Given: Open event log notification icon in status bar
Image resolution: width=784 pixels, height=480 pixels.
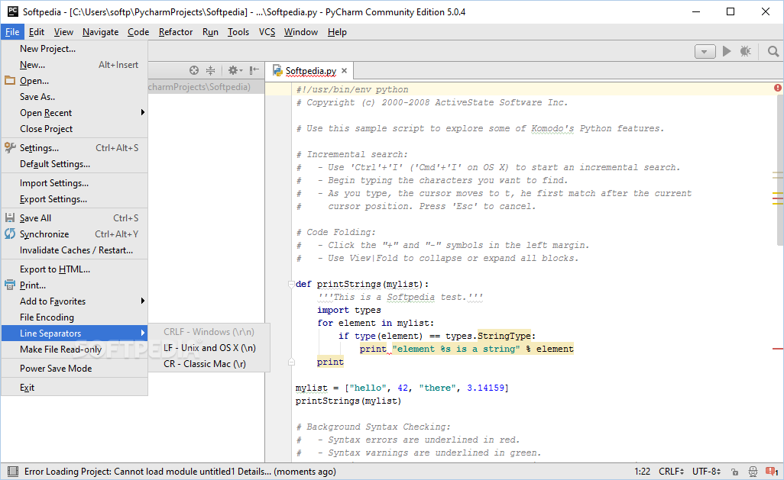Looking at the screenshot, I should [772, 472].
